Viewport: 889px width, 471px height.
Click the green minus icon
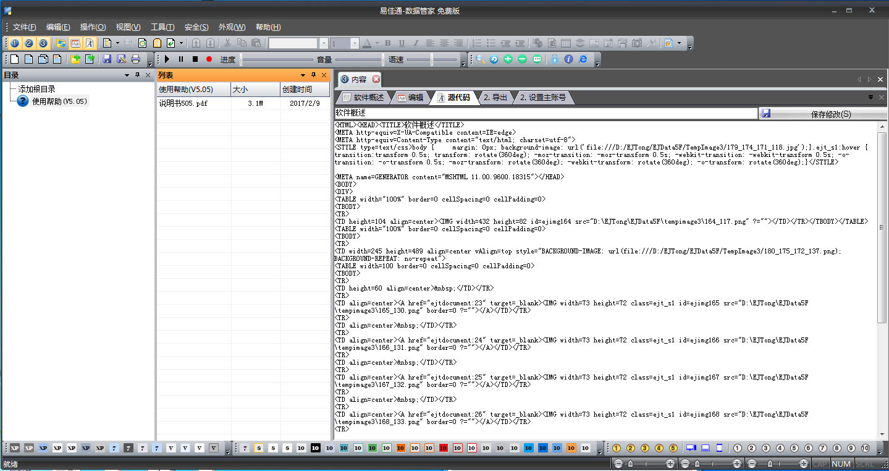(522, 59)
